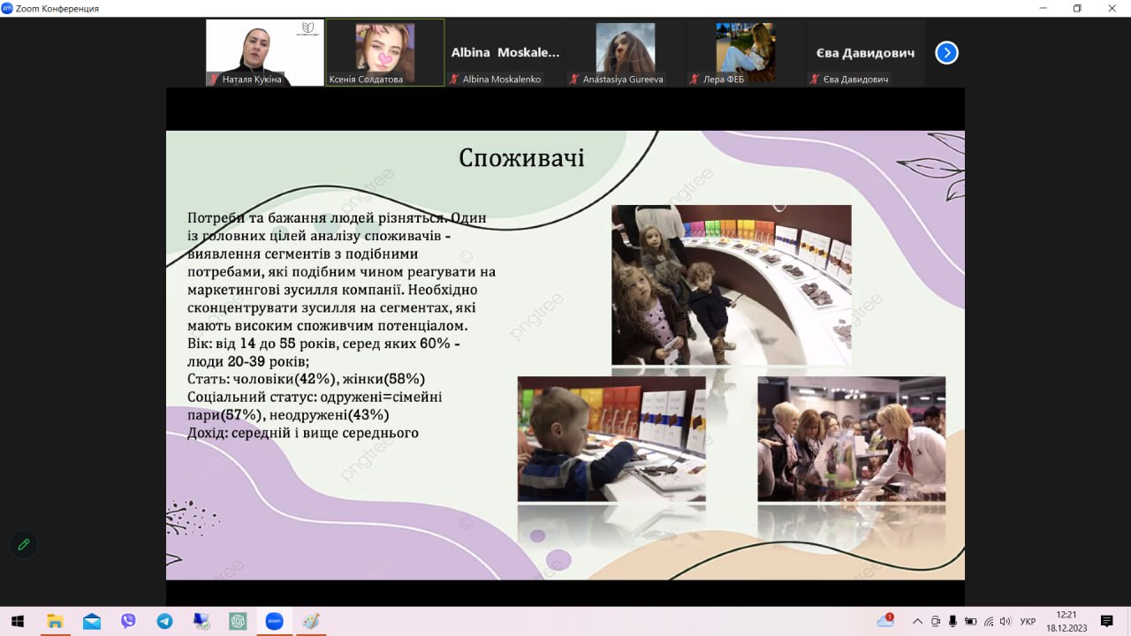
Task: Select Ксенія Солдатова participant tile
Action: tap(385, 53)
